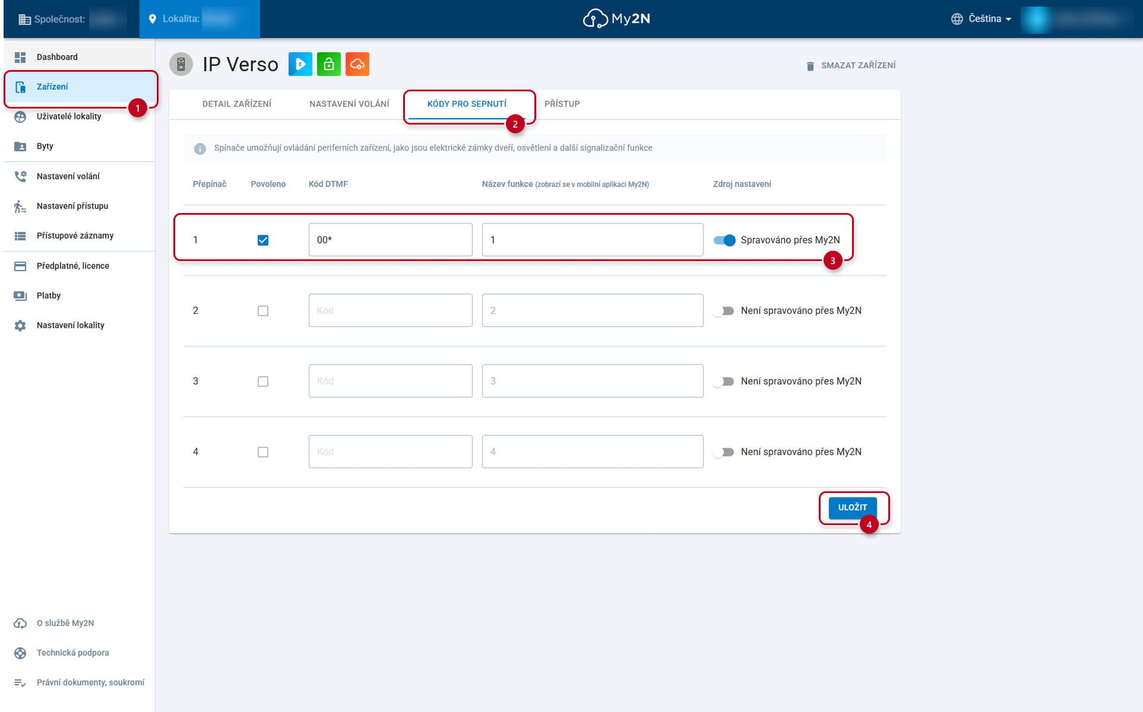Click the Uživatelé lokality users icon

click(x=20, y=116)
